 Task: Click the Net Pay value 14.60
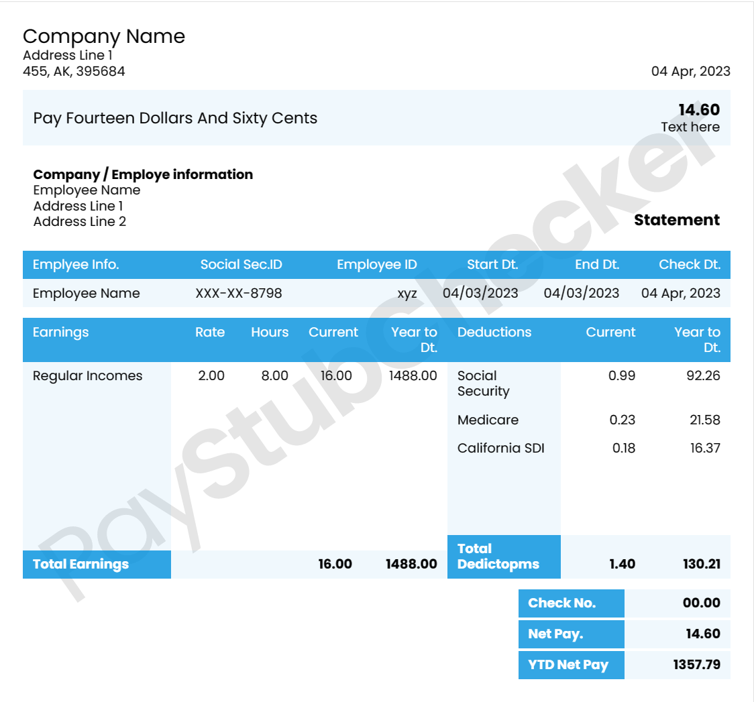pyautogui.click(x=703, y=634)
